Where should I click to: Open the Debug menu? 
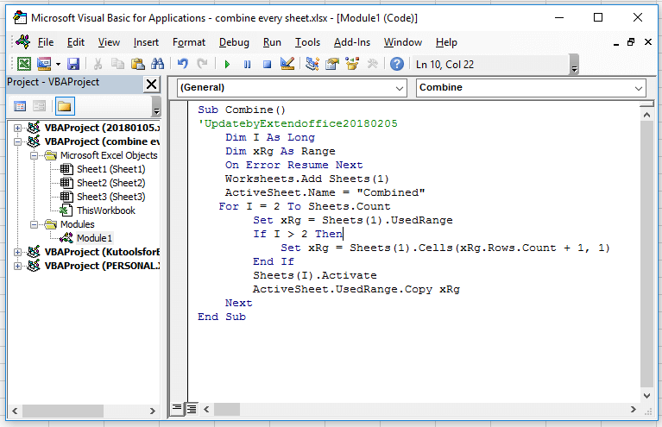(234, 42)
